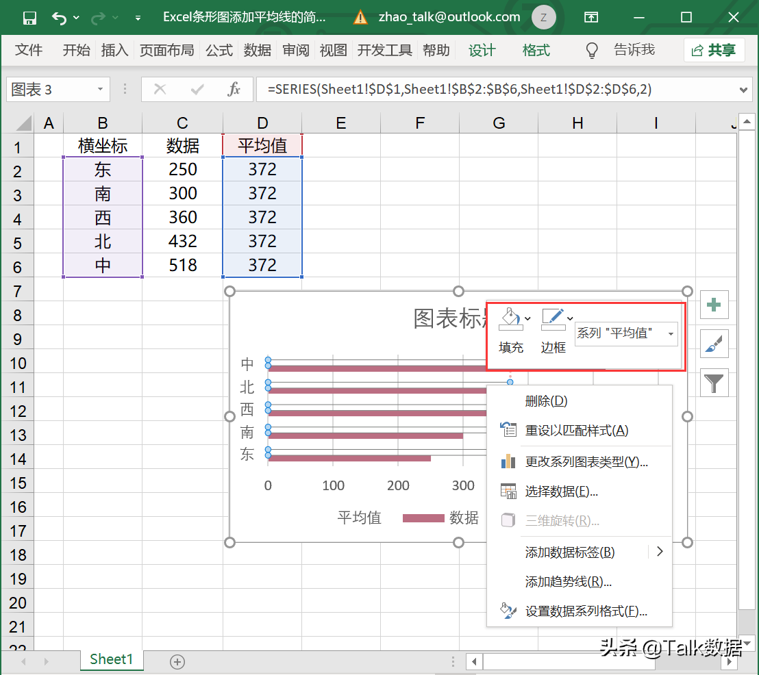Click the chart legend entry 平均值
This screenshot has height=675, width=759.
(359, 518)
